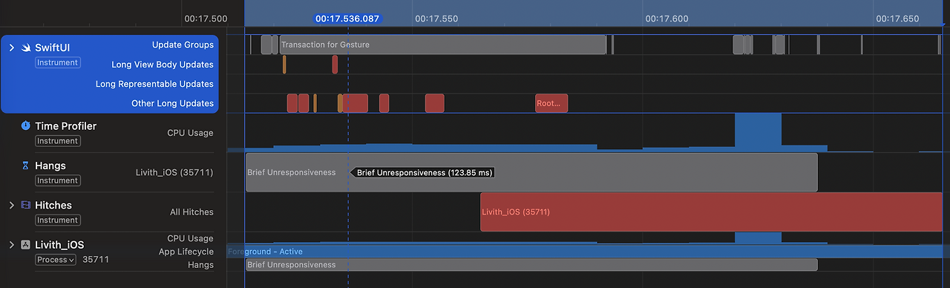Select the Transaction for Gesture update group
This screenshot has width=950, height=288.
442,45
